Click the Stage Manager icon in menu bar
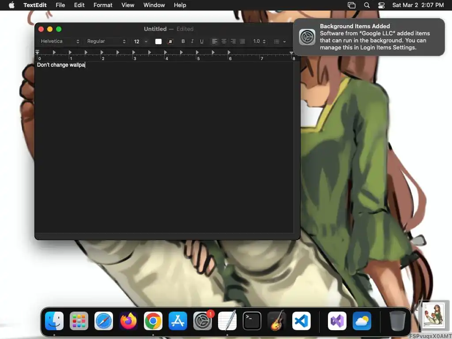Screen dimensions: 452x339 point(351,5)
